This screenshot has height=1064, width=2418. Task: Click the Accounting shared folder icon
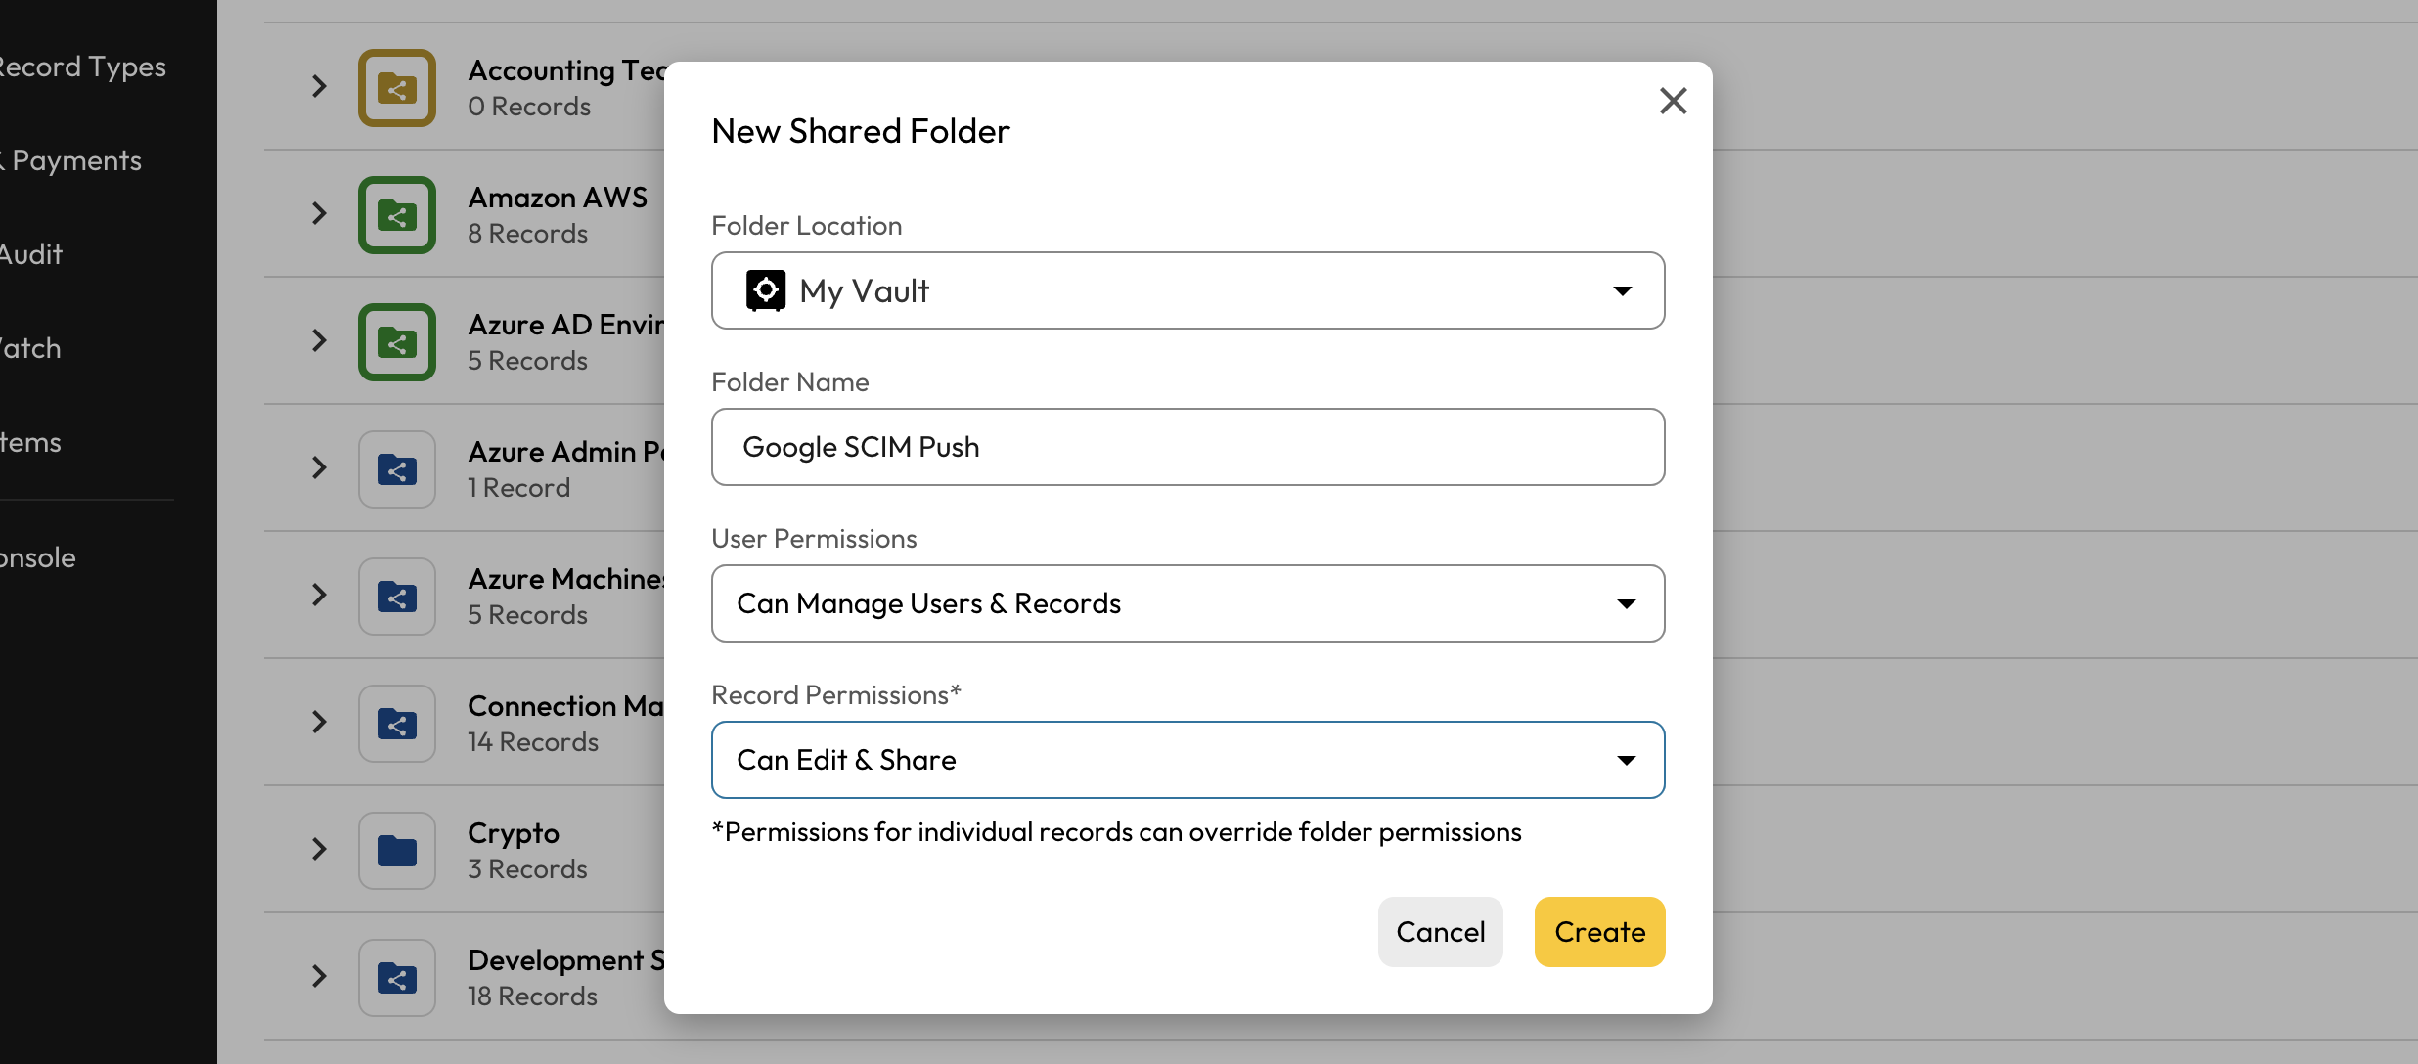tap(396, 88)
